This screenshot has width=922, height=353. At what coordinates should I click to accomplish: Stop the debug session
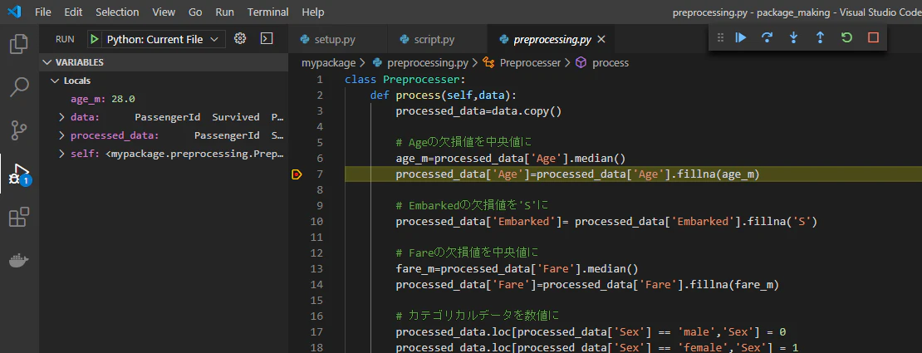(x=873, y=37)
